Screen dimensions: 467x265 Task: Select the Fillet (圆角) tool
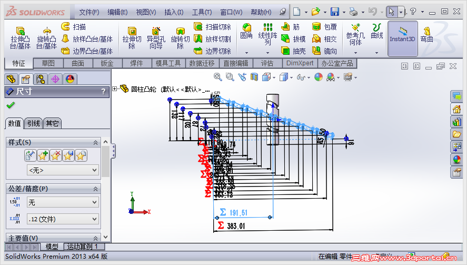tap(246, 31)
